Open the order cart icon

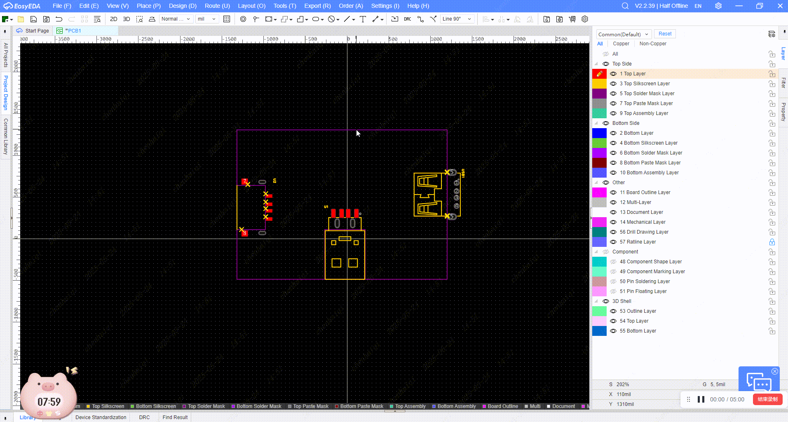point(572,19)
